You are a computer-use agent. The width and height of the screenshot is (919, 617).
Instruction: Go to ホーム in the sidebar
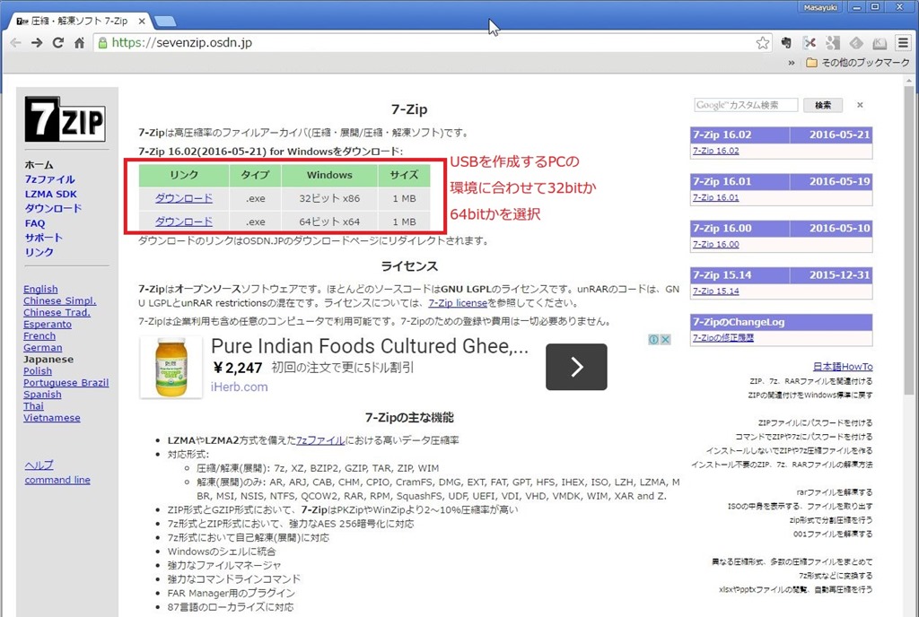coord(39,165)
